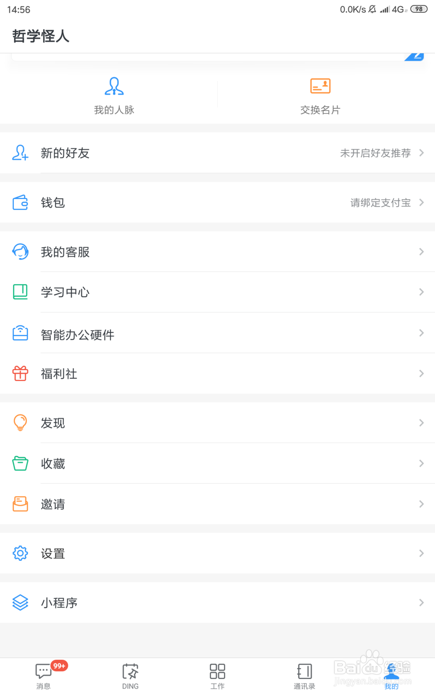Switch to the DING tab
This screenshot has height=696, width=435.
tap(130, 676)
